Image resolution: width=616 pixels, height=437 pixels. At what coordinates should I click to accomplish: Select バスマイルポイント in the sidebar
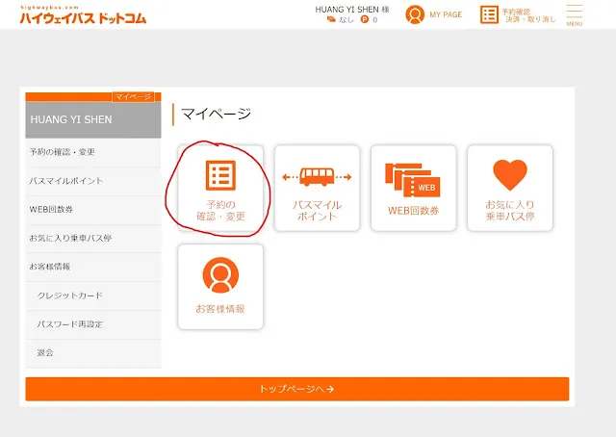point(93,181)
